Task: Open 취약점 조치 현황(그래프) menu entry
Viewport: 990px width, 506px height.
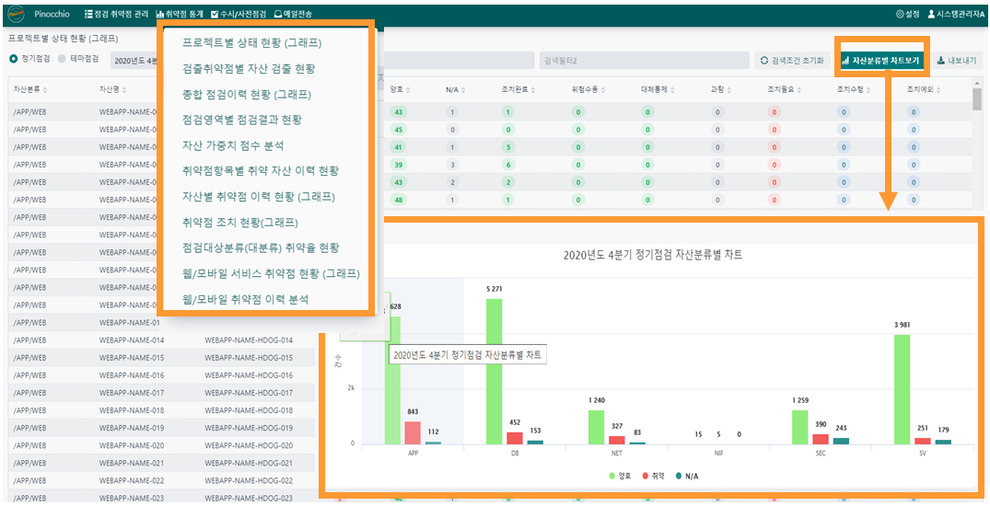Action: 240,223
